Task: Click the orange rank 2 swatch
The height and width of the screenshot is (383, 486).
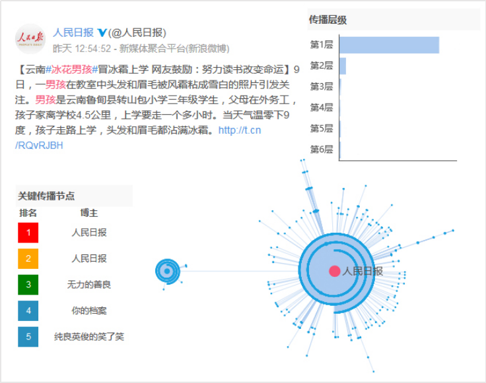Action: [28, 258]
